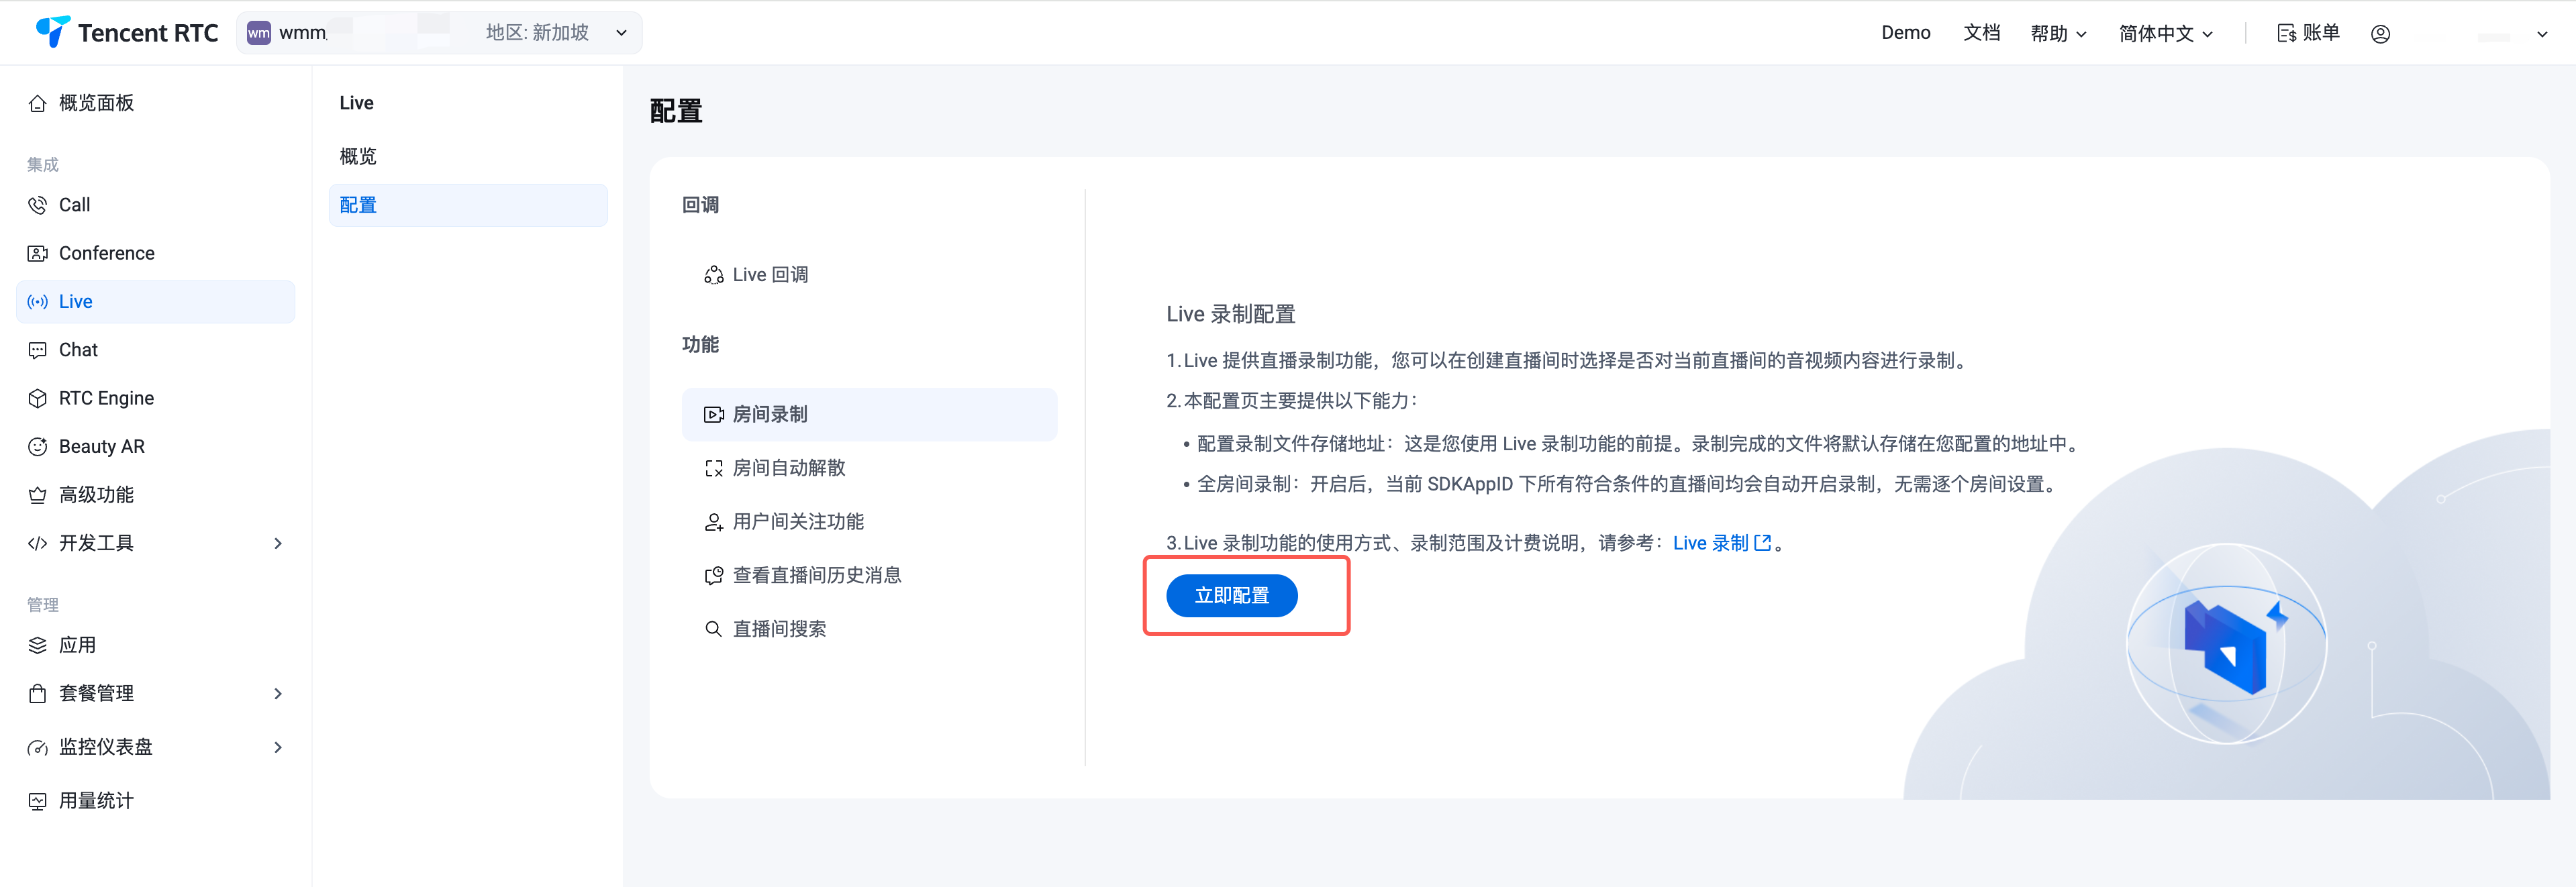Open the user account profile icon
Viewport: 2576px width, 887px height.
[2380, 34]
